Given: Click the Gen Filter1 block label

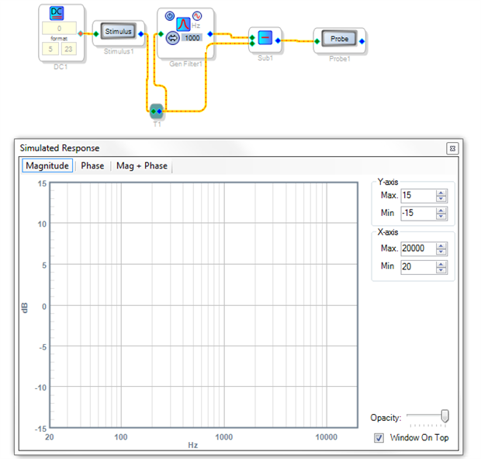Looking at the screenshot, I should (x=186, y=64).
